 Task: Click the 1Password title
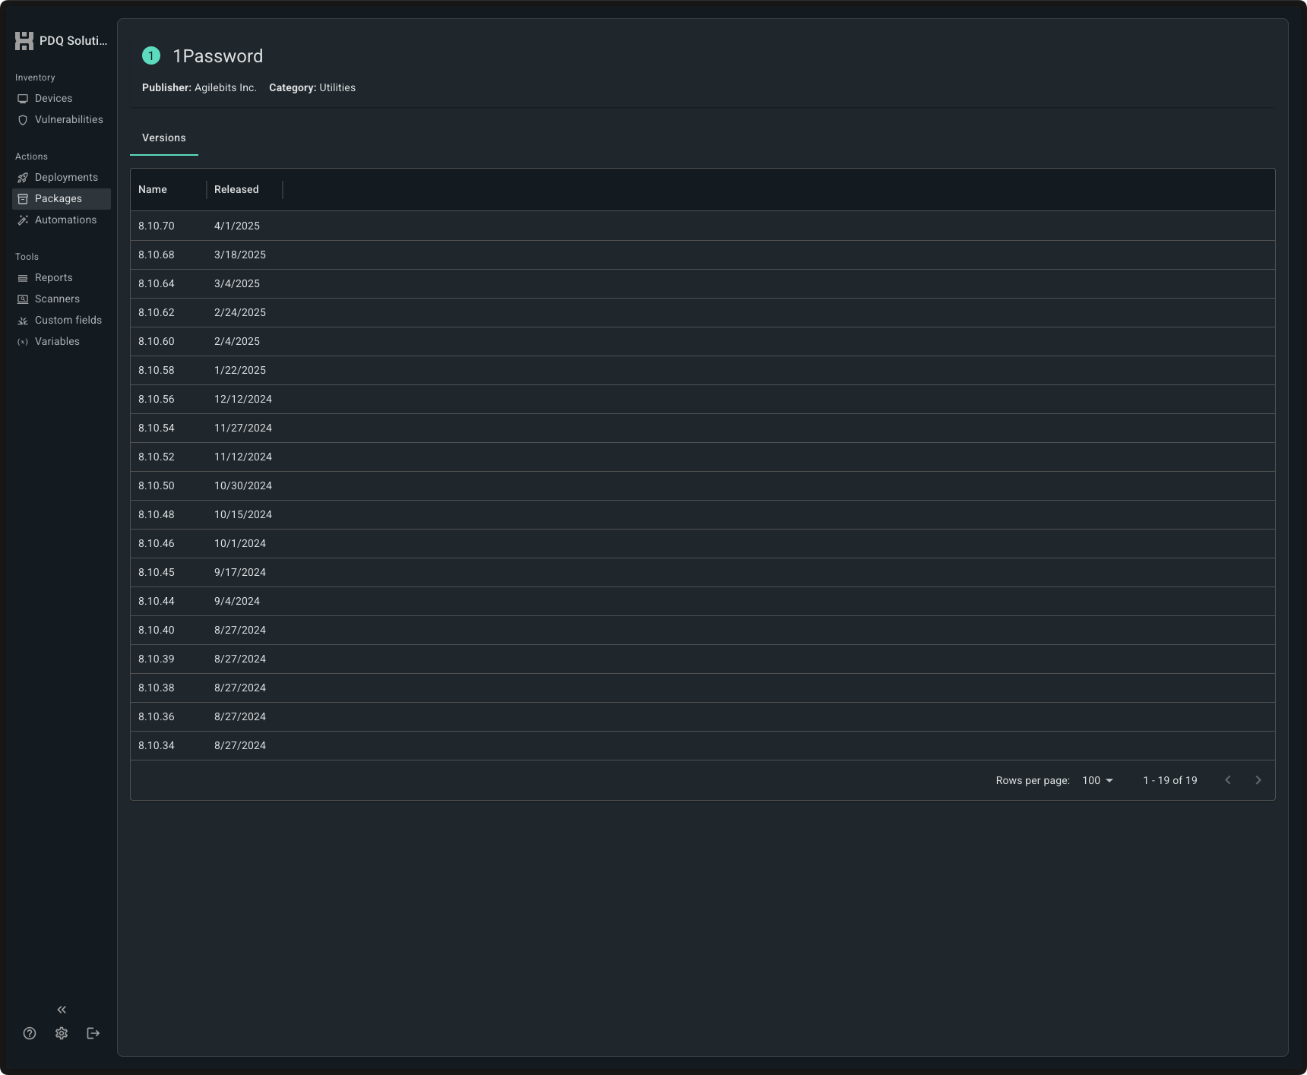(218, 56)
